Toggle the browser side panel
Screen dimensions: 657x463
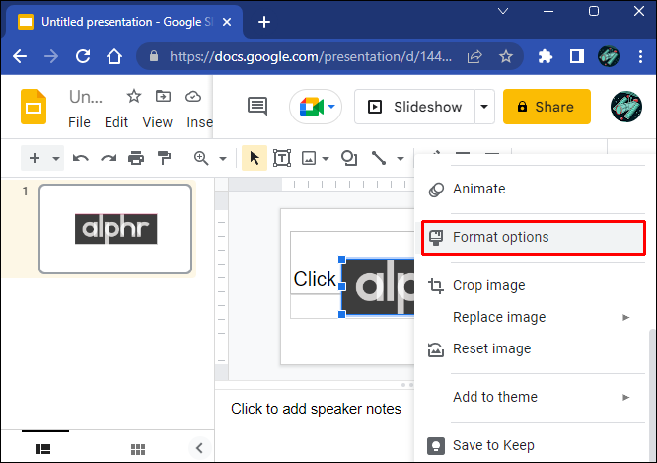(x=576, y=56)
